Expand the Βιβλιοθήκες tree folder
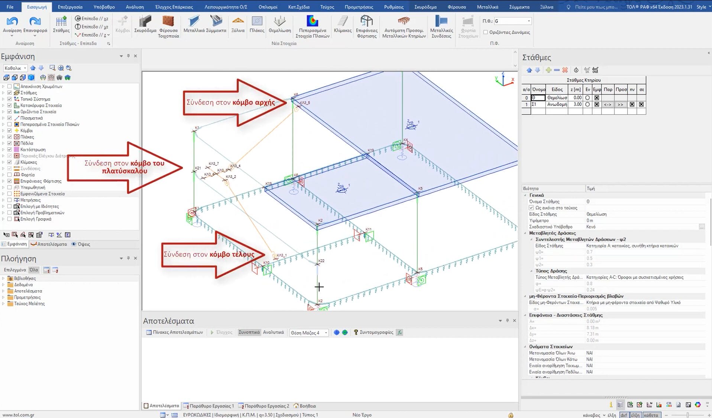Screen dimensions: 712x418 click(x=3, y=278)
